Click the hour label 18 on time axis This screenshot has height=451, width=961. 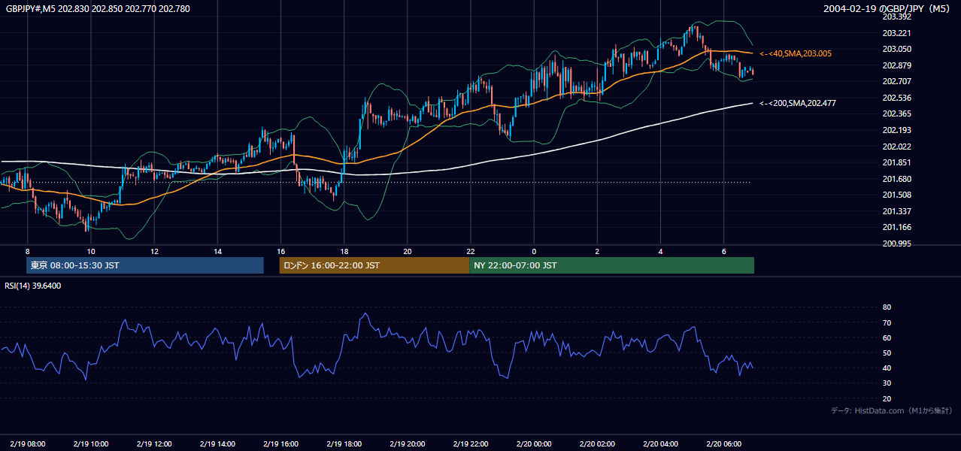point(344,251)
